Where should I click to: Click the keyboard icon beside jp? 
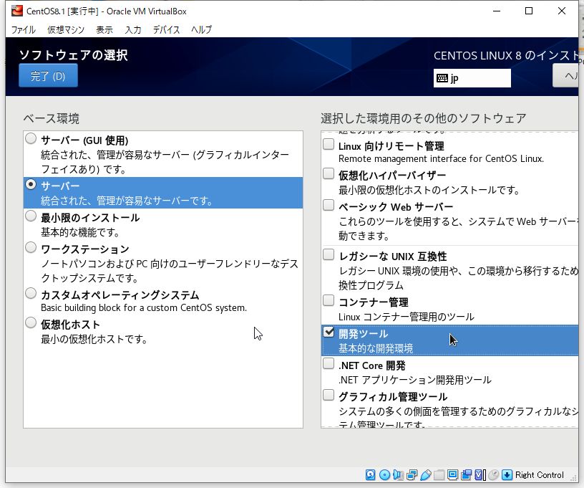pos(442,78)
